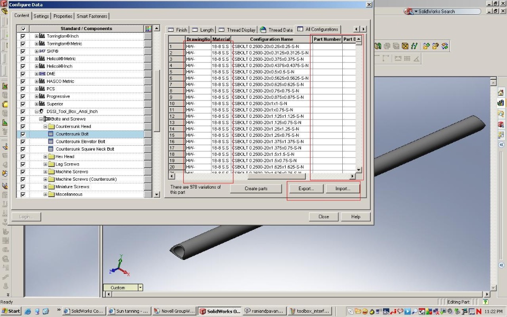
Task: Click the SolidWorks Search magnifier icon
Action: pyautogui.click(x=408, y=11)
